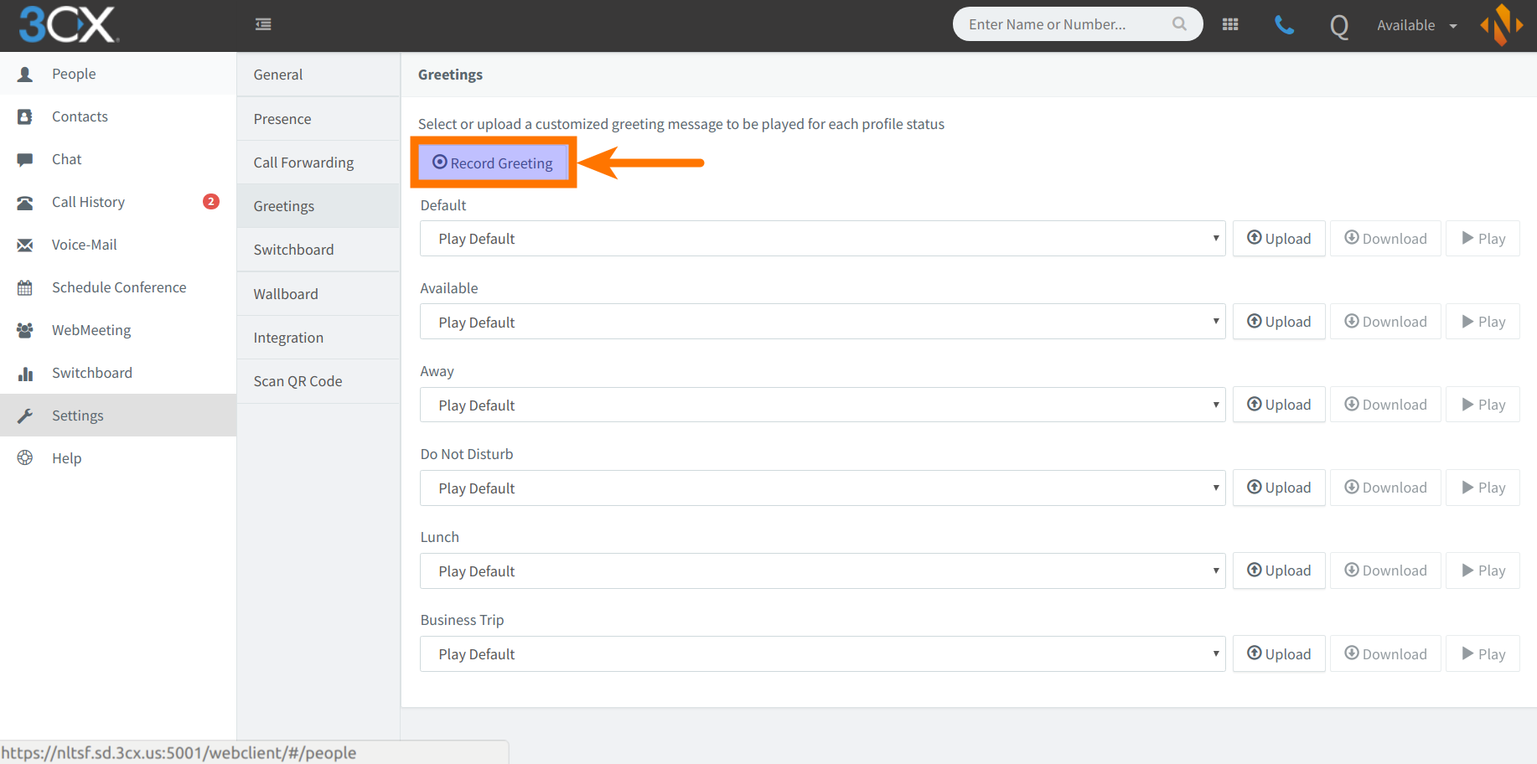The height and width of the screenshot is (764, 1537).
Task: Download the Away greeting
Action: pyautogui.click(x=1385, y=405)
